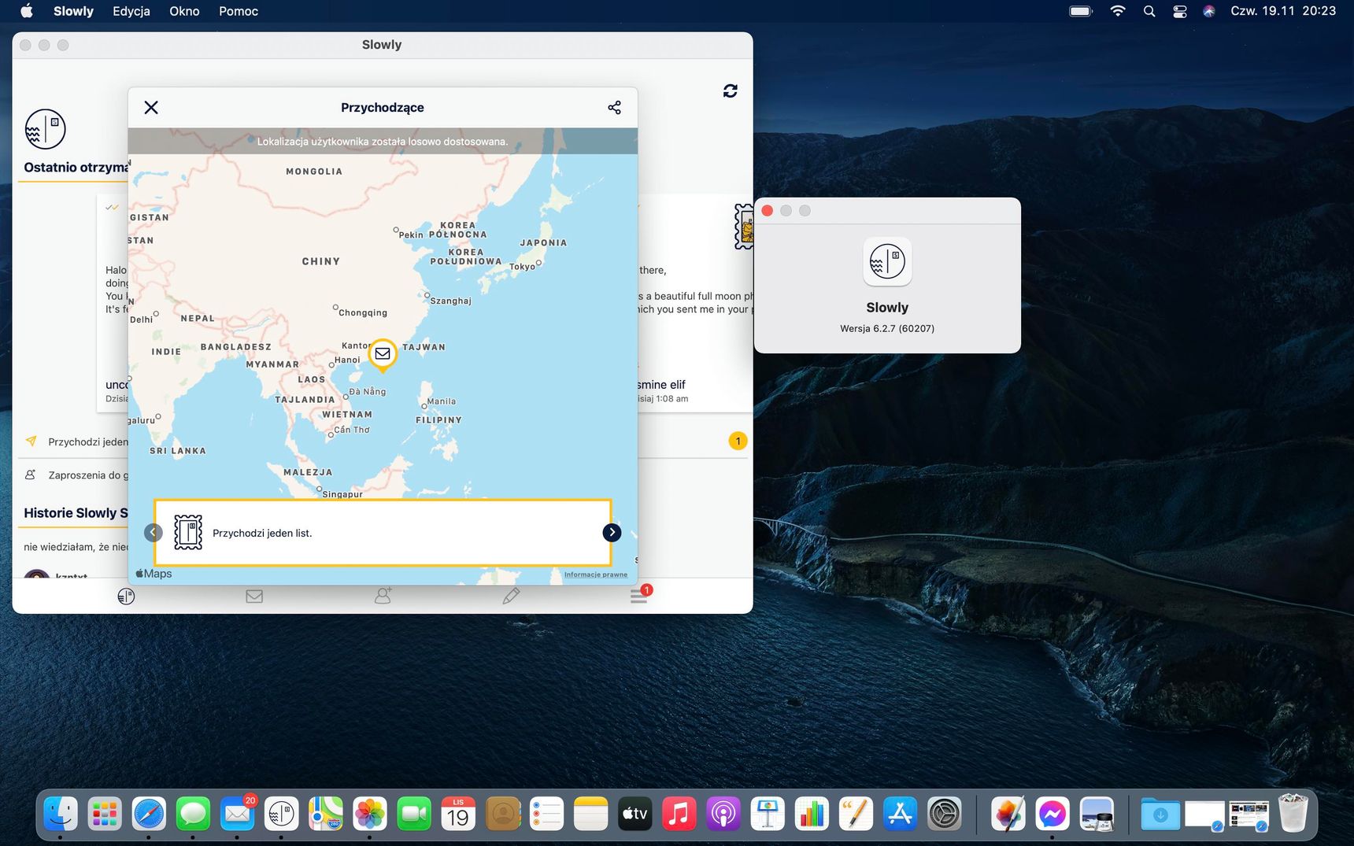Open App Store from the Dock
Viewport: 1354px width, 846px height.
click(900, 814)
